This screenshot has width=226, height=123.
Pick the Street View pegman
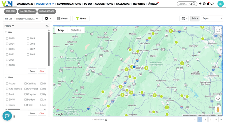[x=218, y=110]
